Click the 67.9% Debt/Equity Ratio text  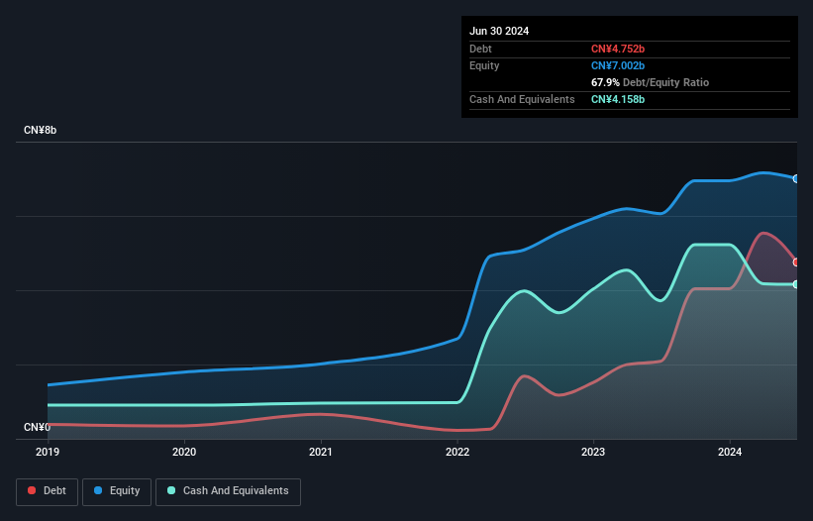pos(650,82)
